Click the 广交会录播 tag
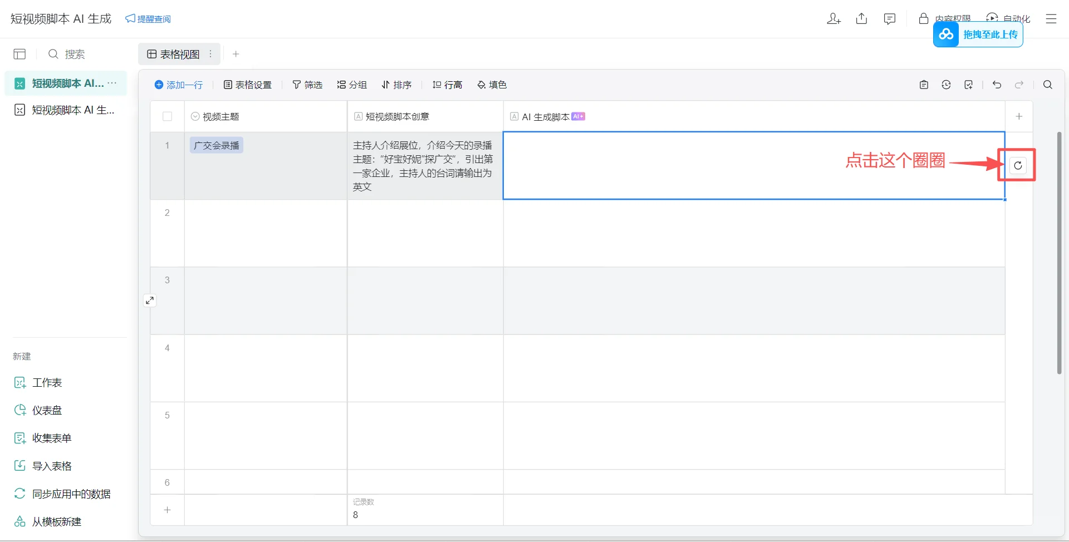The height and width of the screenshot is (542, 1069). (x=217, y=145)
